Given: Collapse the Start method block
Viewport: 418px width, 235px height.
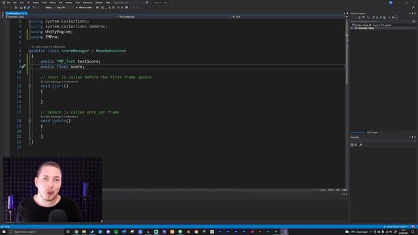Looking at the screenshot, I should (29, 86).
